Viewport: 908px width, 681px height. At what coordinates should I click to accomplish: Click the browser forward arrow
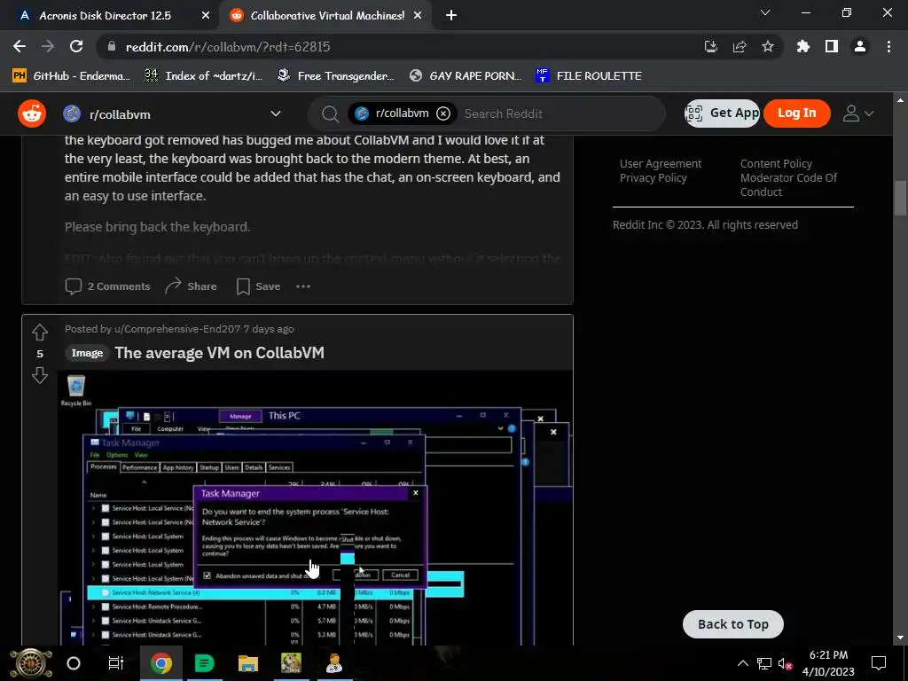(x=48, y=46)
